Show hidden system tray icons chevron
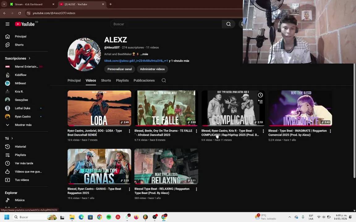This screenshot has width=356, height=222. point(290,217)
